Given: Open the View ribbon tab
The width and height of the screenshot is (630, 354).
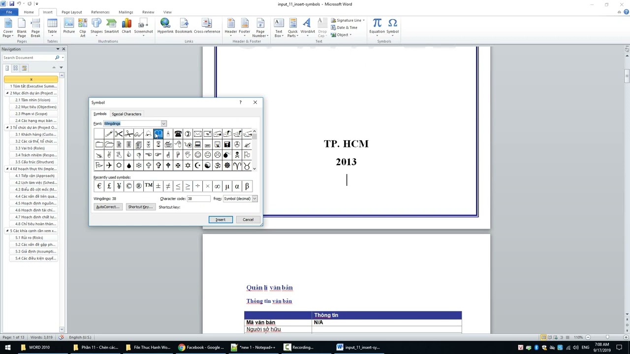Looking at the screenshot, I should [167, 12].
